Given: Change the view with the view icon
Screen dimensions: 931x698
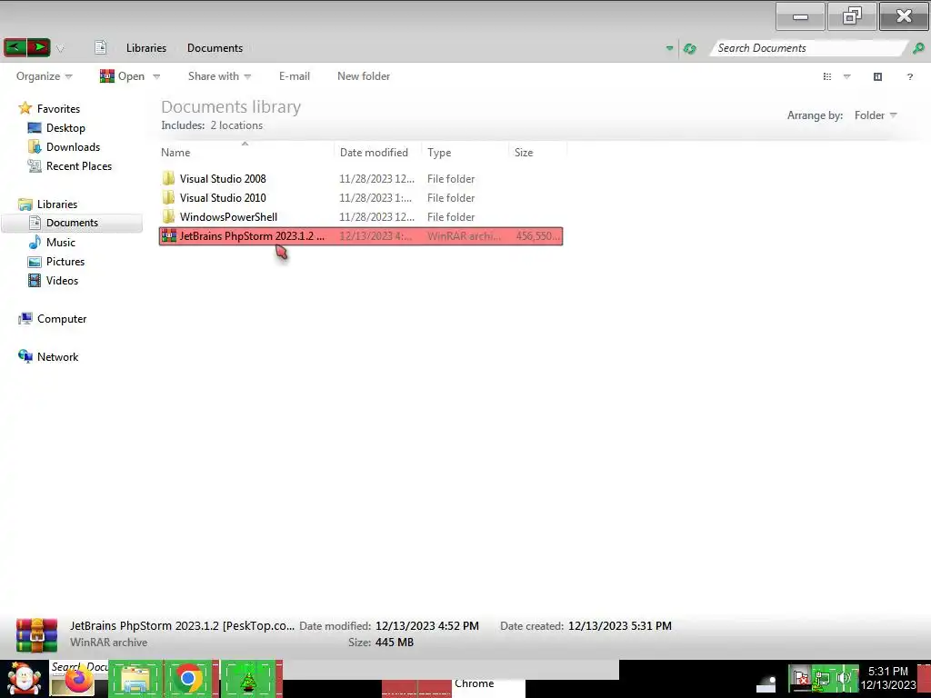Looking at the screenshot, I should pyautogui.click(x=827, y=76).
